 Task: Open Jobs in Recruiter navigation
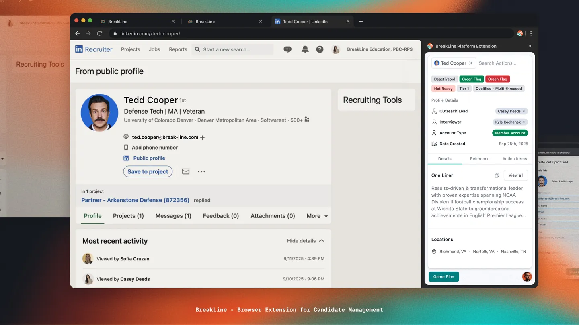tap(154, 49)
